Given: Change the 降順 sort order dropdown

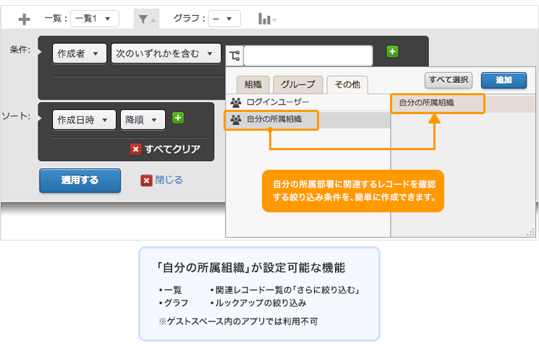Looking at the screenshot, I should (x=143, y=119).
